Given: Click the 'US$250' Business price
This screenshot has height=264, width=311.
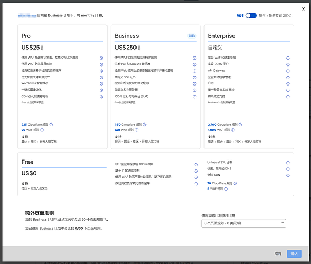Looking at the screenshot, I should pos(125,48).
